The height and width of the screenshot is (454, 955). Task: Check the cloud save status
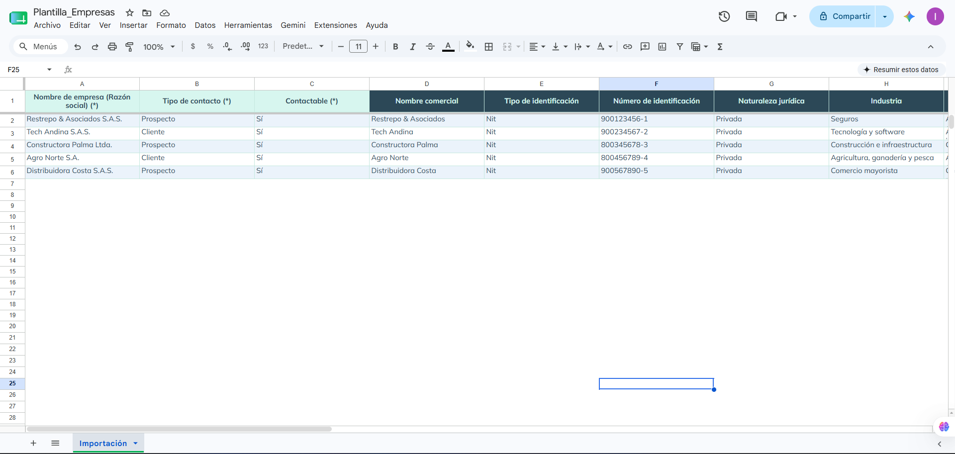point(165,13)
